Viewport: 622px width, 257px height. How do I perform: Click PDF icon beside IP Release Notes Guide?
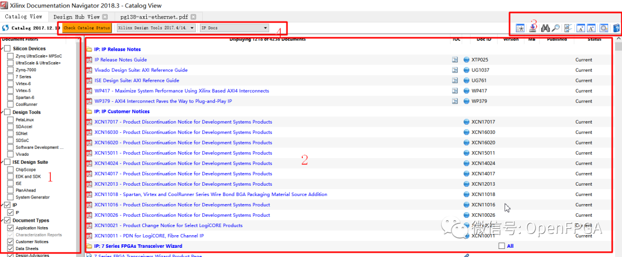tap(89, 60)
